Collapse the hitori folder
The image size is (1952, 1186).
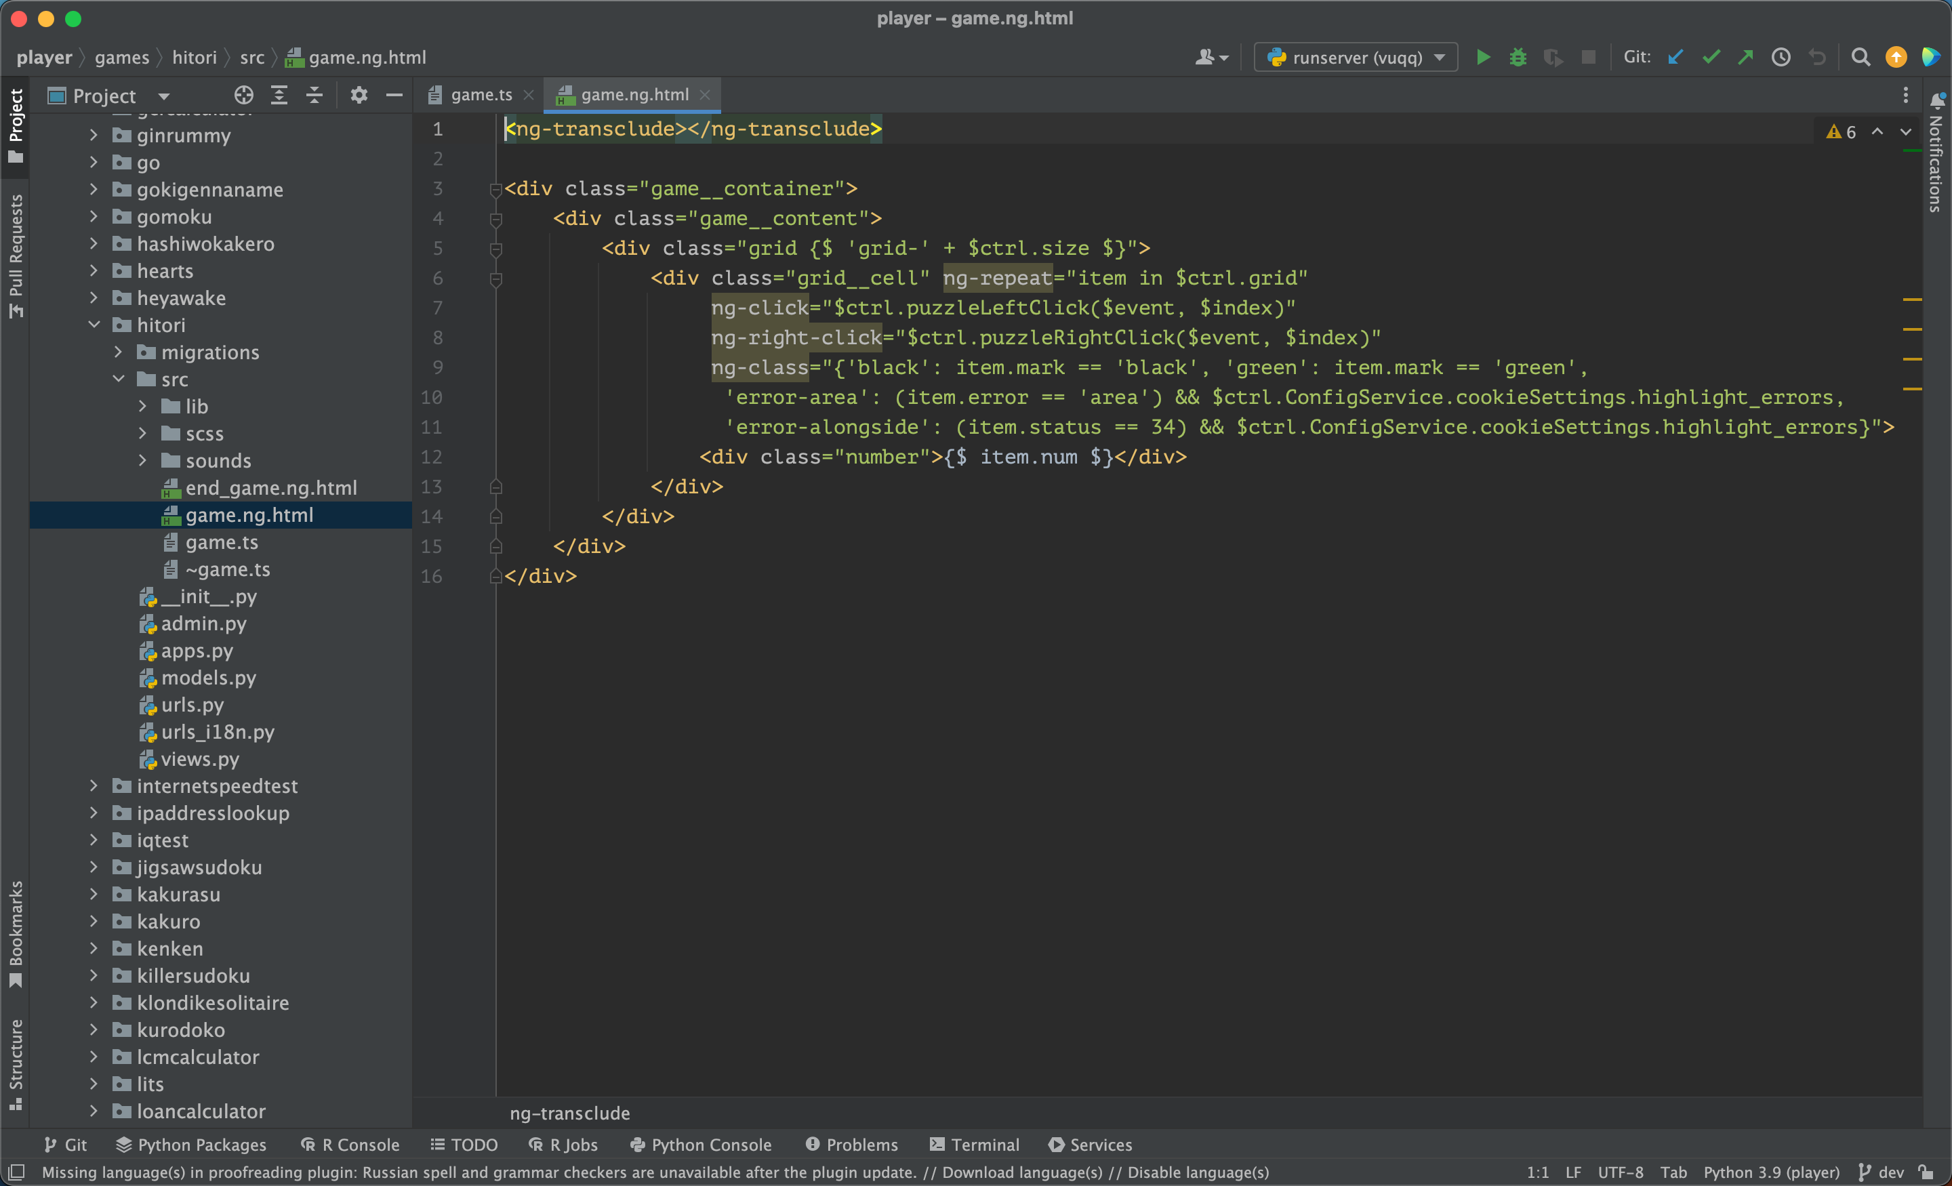[x=94, y=325]
